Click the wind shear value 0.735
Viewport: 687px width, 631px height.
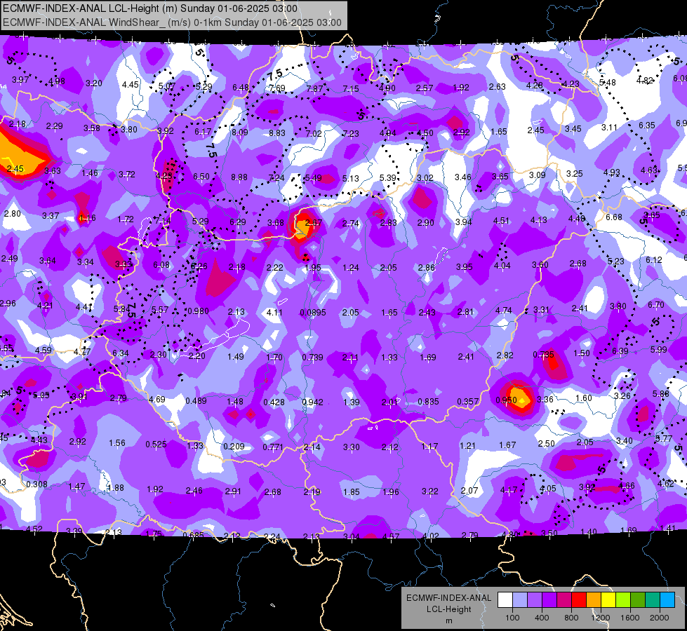click(544, 354)
